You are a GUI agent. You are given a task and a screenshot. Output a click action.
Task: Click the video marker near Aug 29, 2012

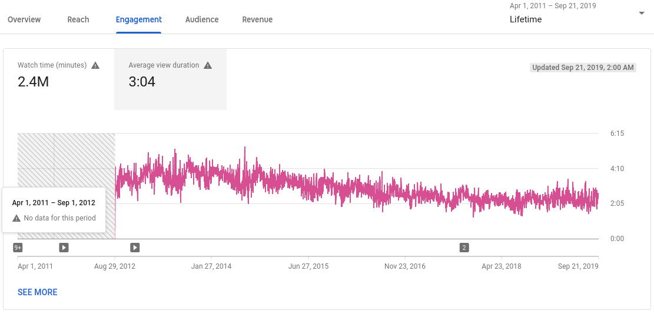[x=135, y=248]
